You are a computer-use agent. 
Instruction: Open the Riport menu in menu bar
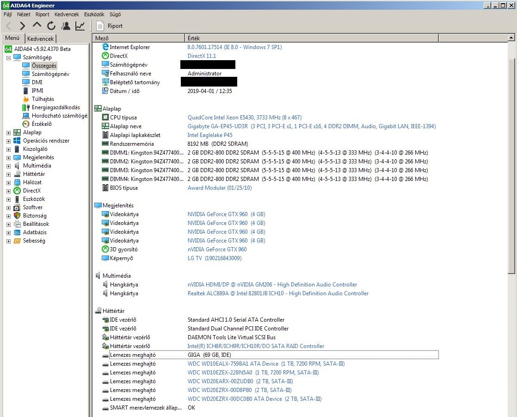pos(42,14)
